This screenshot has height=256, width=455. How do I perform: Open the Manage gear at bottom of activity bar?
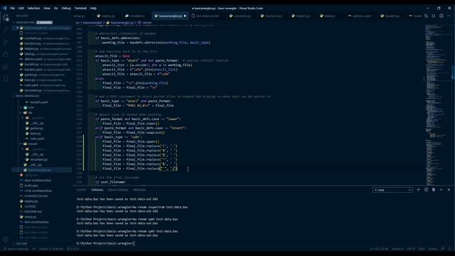click(x=6, y=240)
